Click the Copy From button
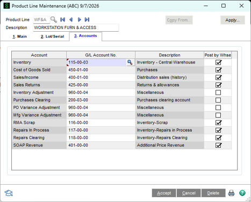The height and width of the screenshot is (202, 251). coord(179,20)
